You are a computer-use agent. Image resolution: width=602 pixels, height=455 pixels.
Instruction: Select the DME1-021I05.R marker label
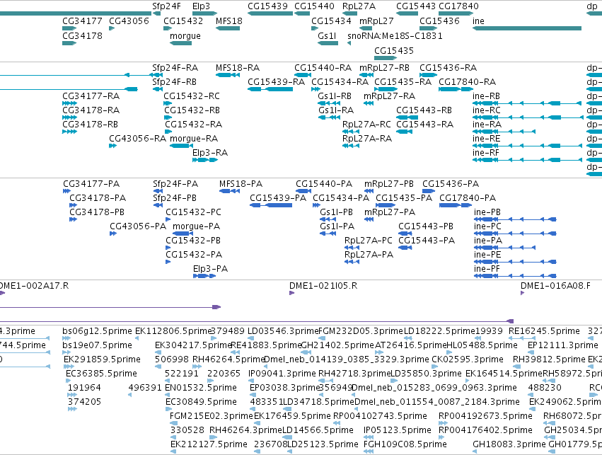pyautogui.click(x=323, y=286)
